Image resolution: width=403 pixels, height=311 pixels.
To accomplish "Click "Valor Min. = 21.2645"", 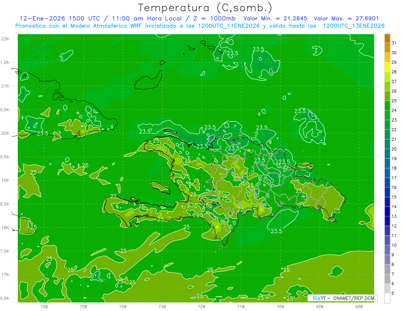I will click(x=275, y=18).
